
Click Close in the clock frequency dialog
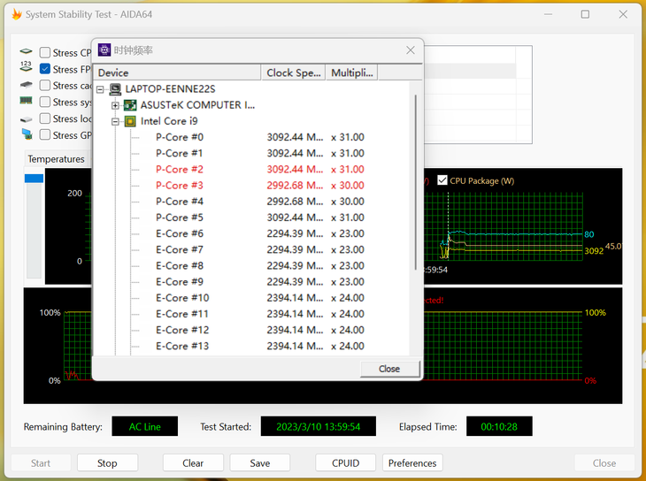(x=389, y=369)
